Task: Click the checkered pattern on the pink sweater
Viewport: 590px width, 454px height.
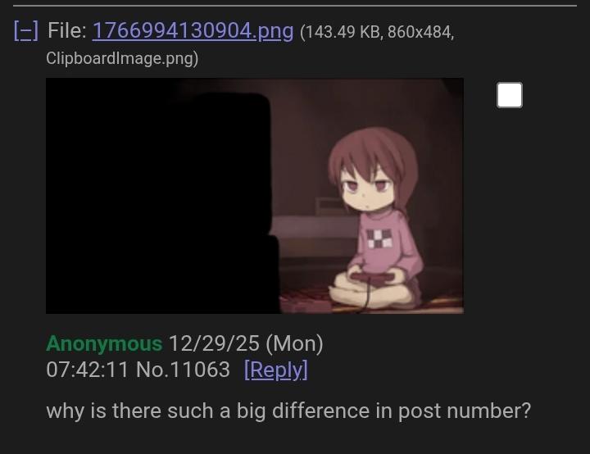Action: click(x=380, y=239)
